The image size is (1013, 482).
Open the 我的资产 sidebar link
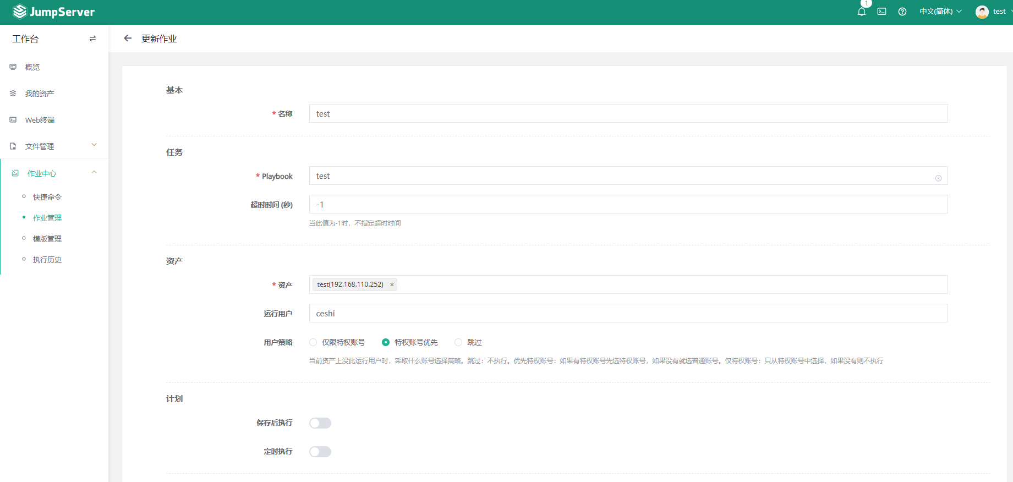pos(40,94)
